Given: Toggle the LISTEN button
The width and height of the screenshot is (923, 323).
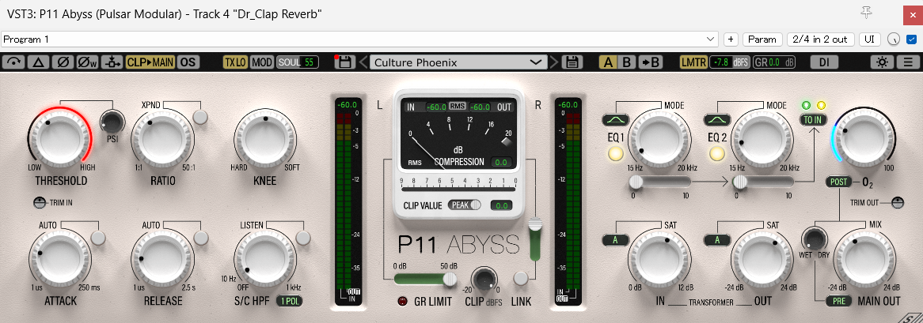Looking at the screenshot, I should (x=303, y=237).
